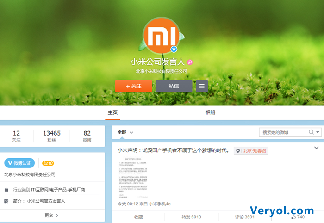Image resolution: width=324 pixels, height=223 pixels.
Task: View the 82 微博 posts count
Action: (x=87, y=136)
